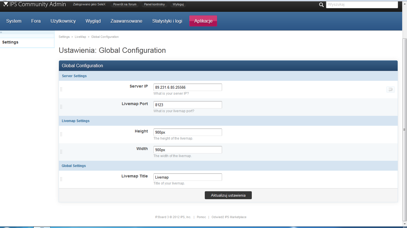The width and height of the screenshot is (407, 228).
Task: Collapse the sidebar using the small arrow
Action: pos(1,32)
